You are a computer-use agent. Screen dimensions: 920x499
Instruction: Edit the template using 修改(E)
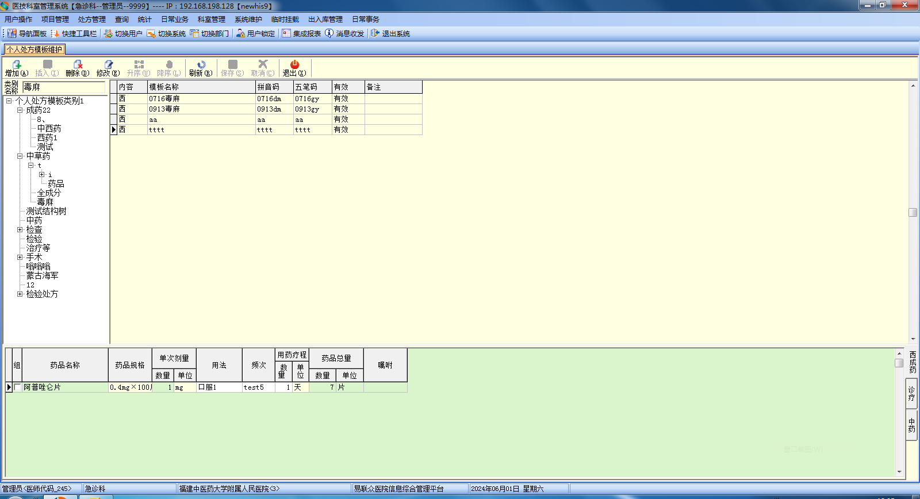108,68
